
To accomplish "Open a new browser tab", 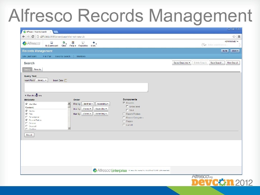I will (x=56, y=32).
